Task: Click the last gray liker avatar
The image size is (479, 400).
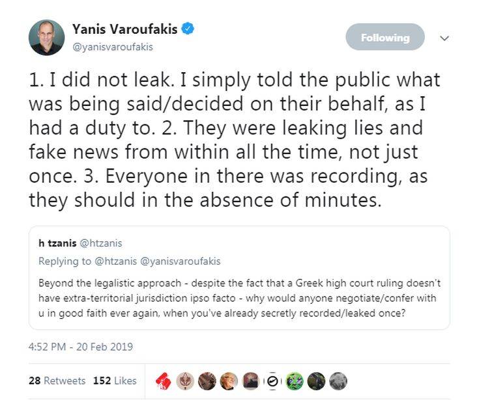Action: click(x=338, y=380)
